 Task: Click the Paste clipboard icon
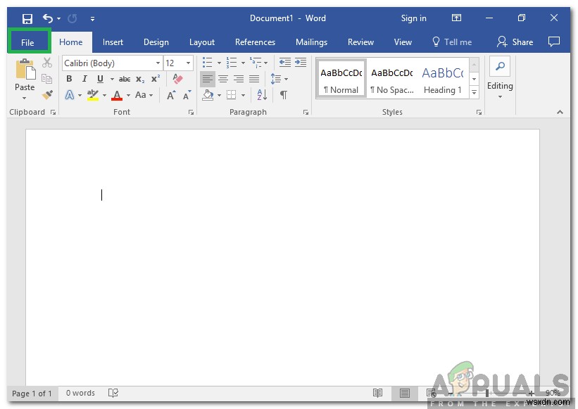25,69
